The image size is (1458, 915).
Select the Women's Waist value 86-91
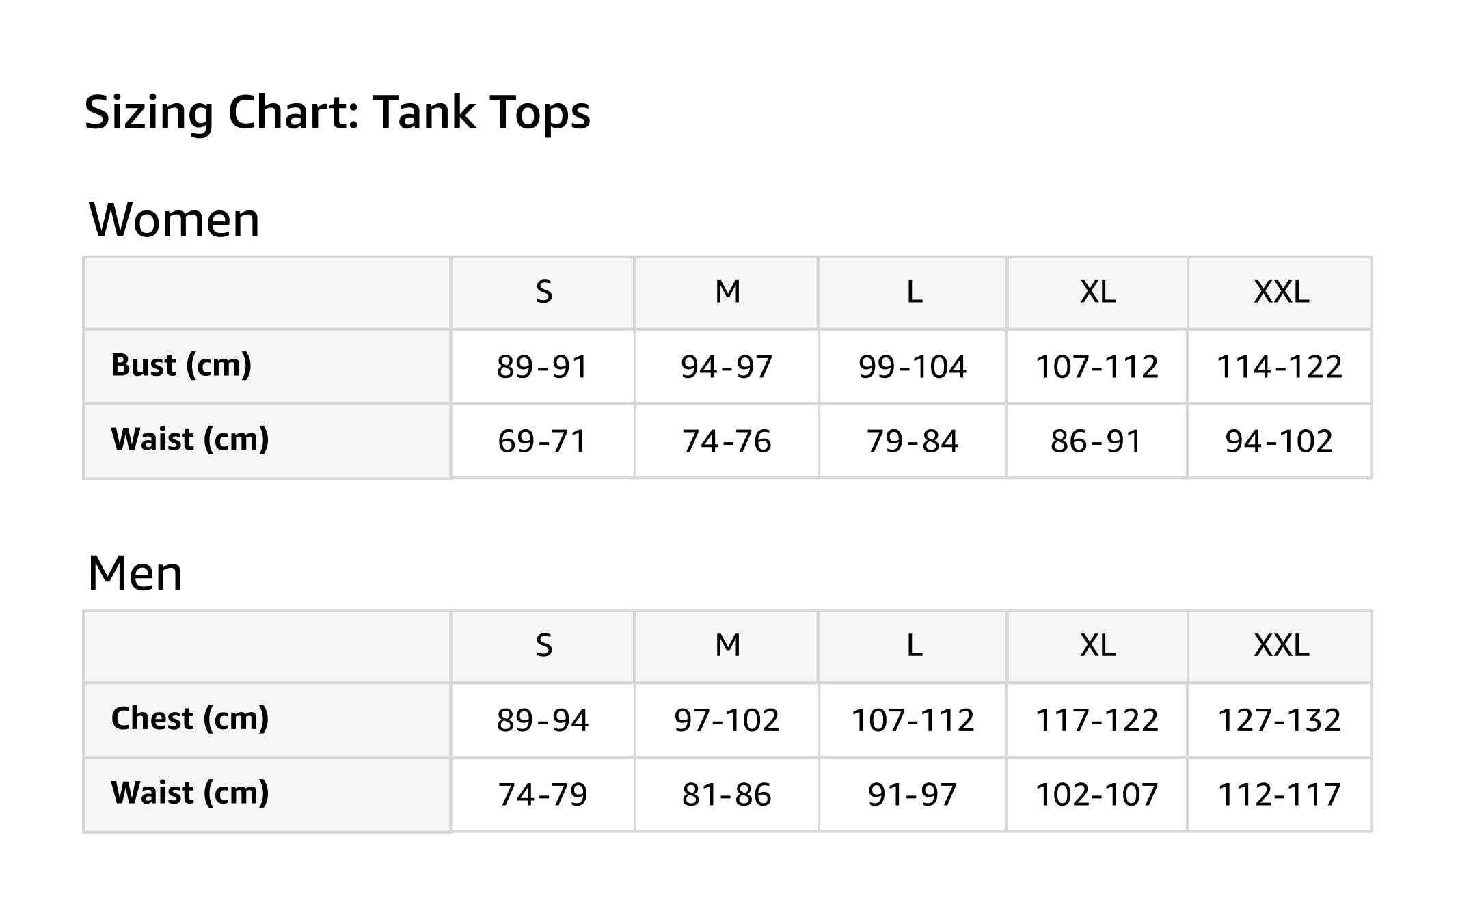point(1096,441)
